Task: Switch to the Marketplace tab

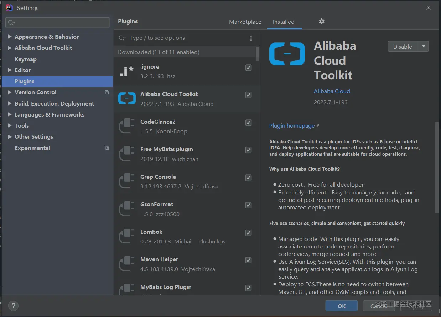Action: (245, 22)
